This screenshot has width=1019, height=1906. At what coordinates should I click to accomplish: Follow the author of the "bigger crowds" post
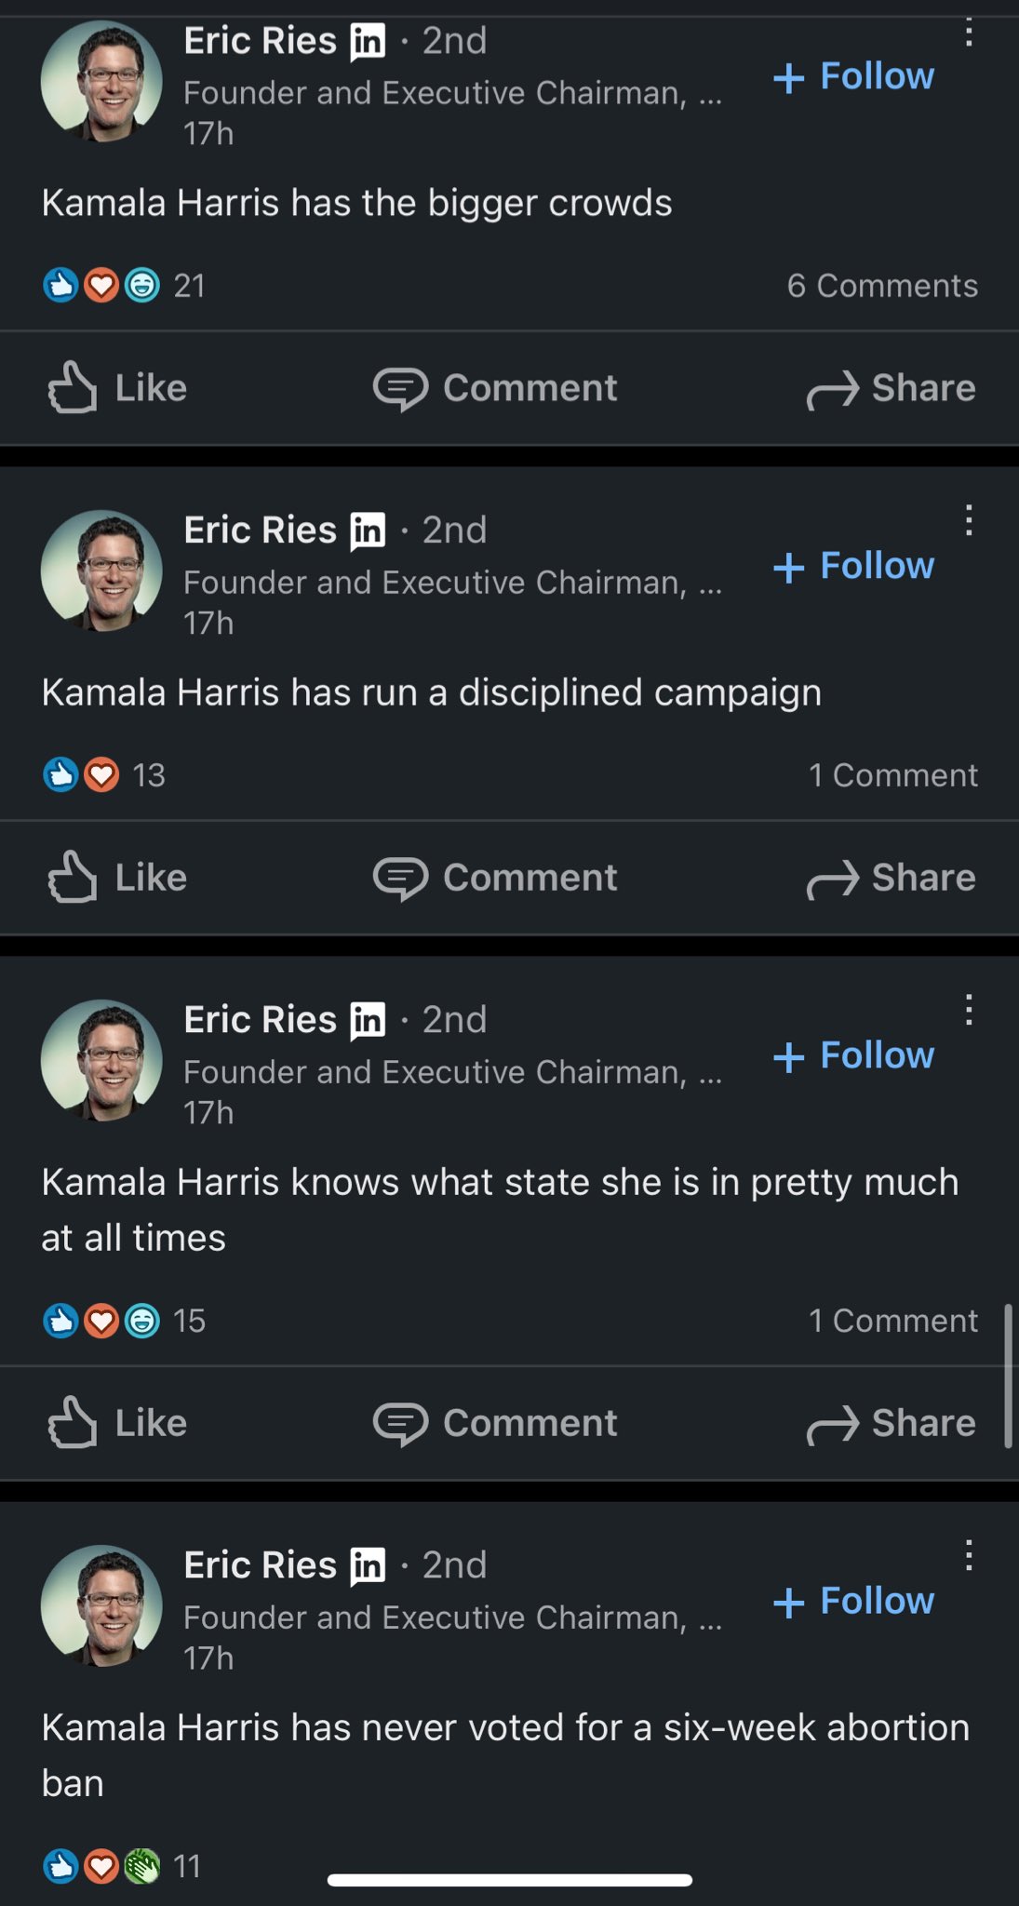coord(854,76)
